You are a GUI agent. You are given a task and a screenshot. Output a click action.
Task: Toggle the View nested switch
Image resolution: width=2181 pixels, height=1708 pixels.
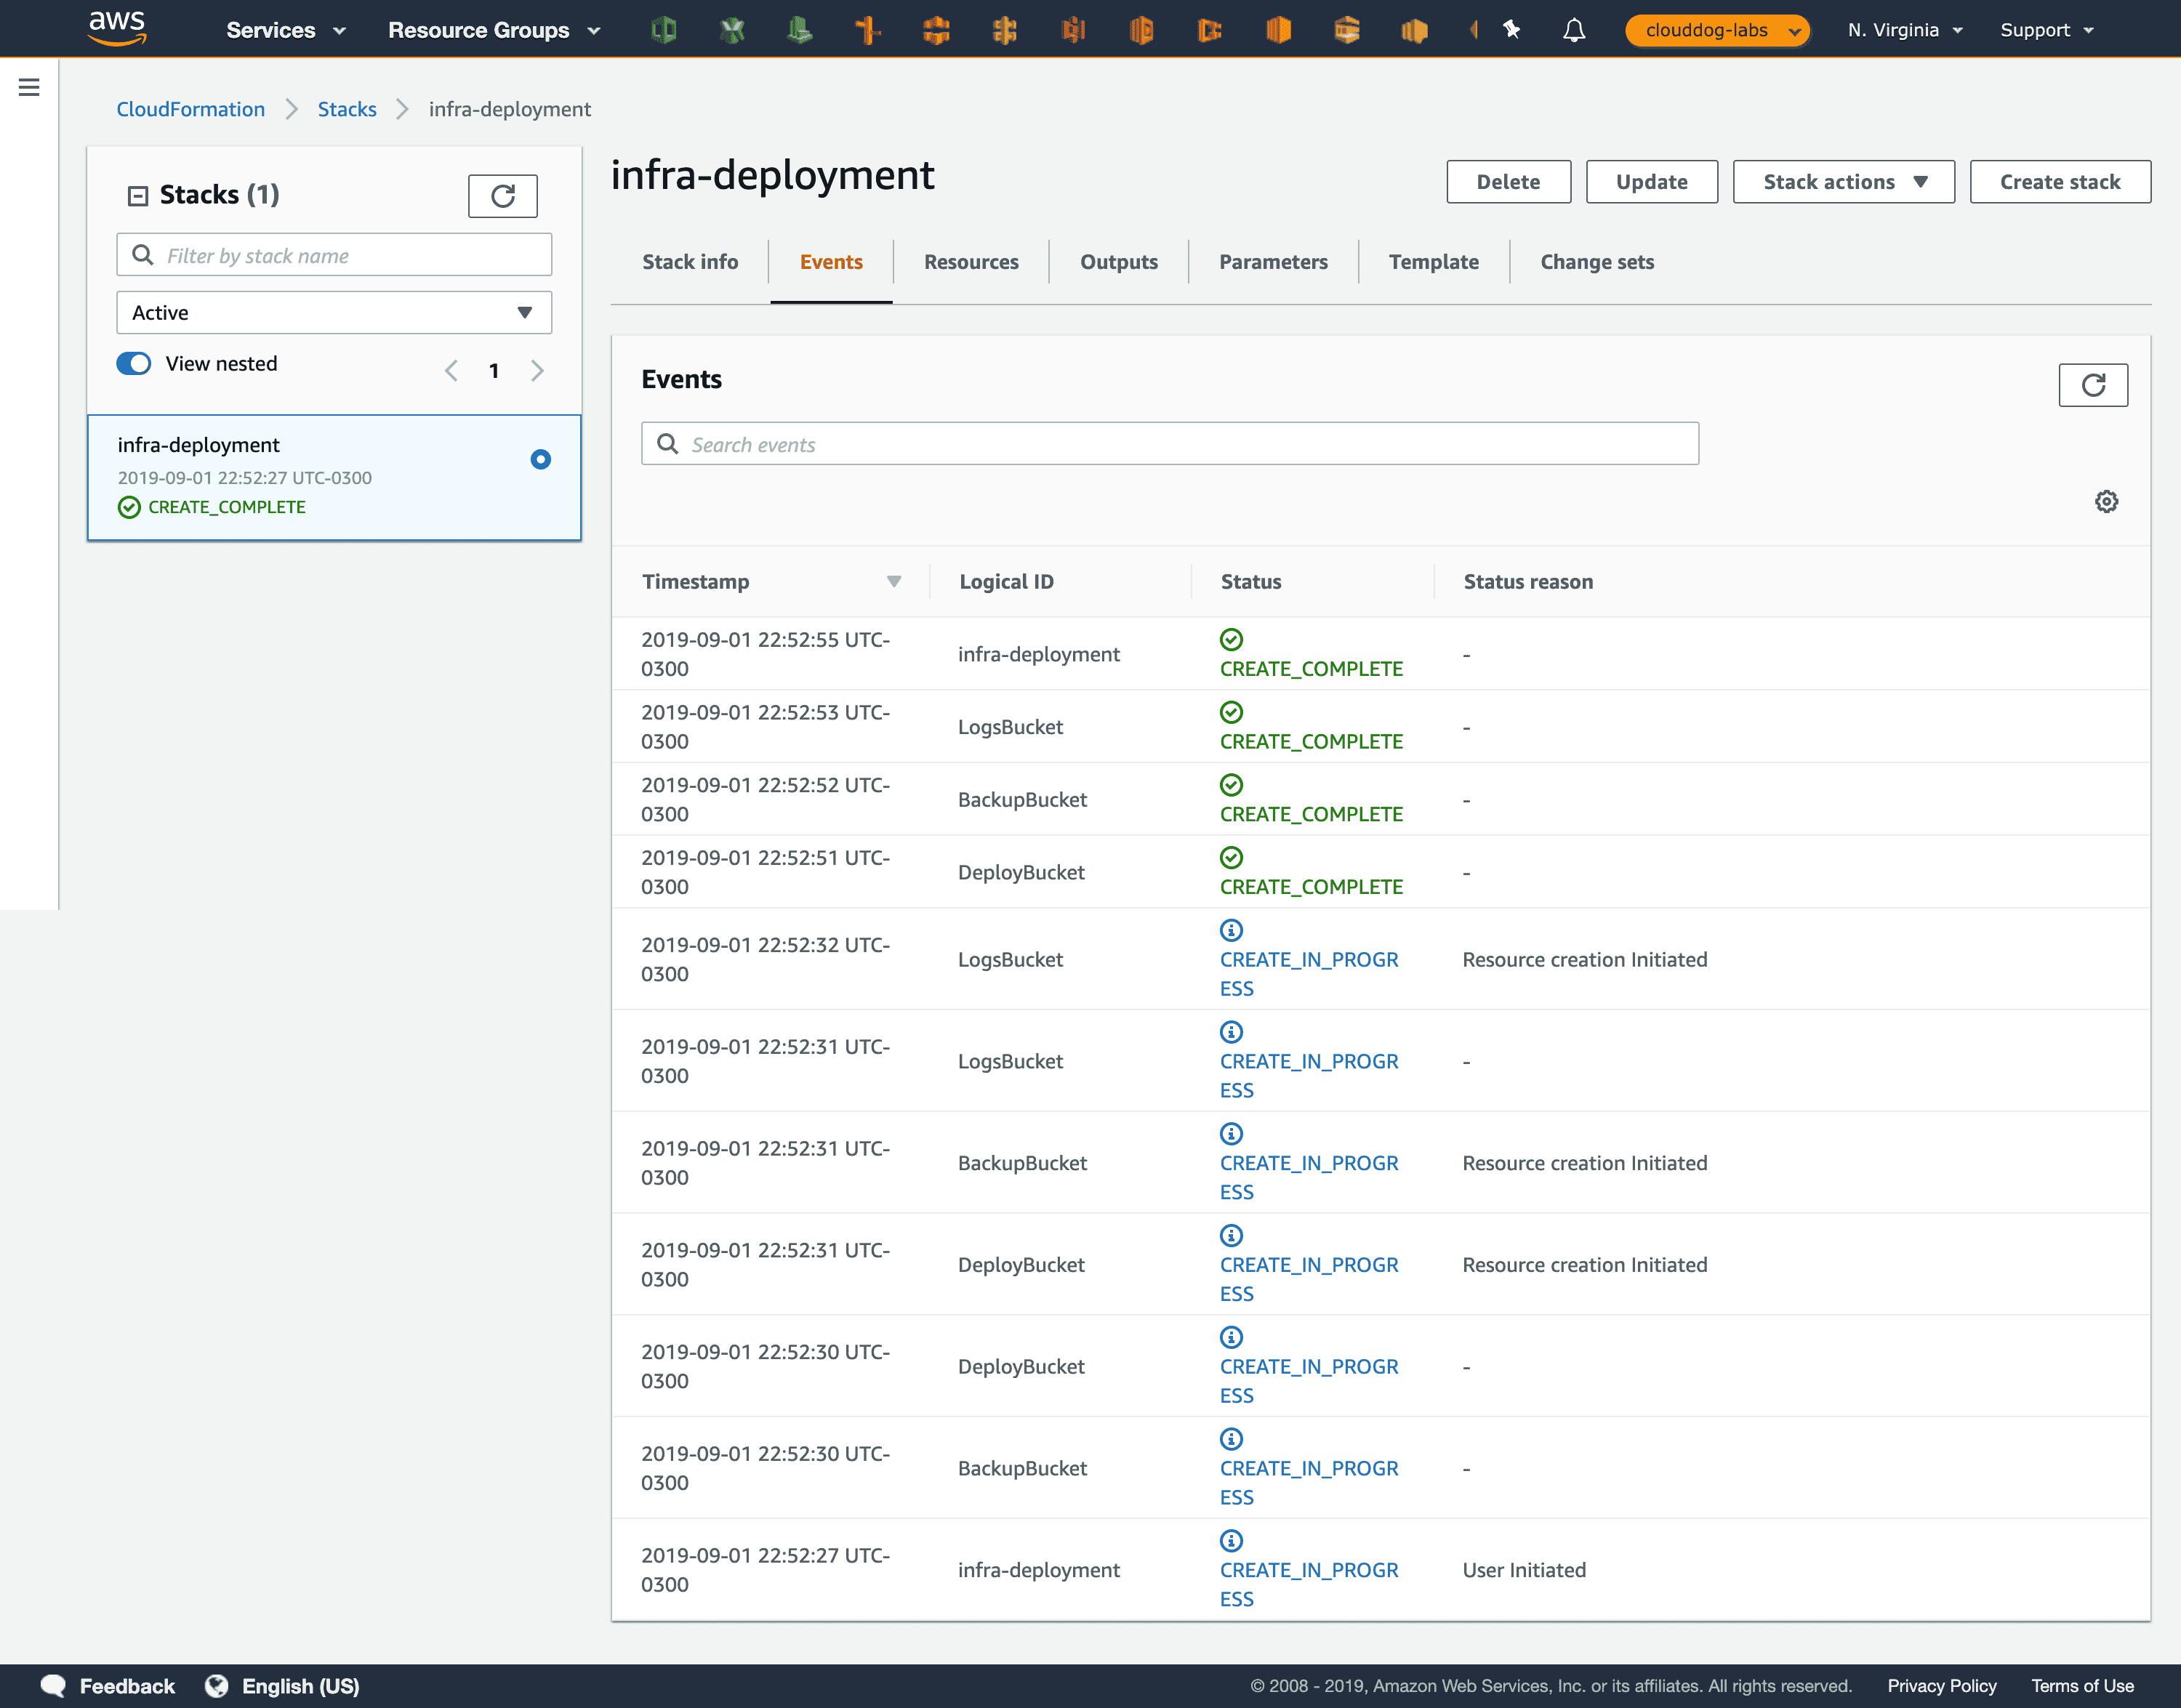(x=134, y=364)
